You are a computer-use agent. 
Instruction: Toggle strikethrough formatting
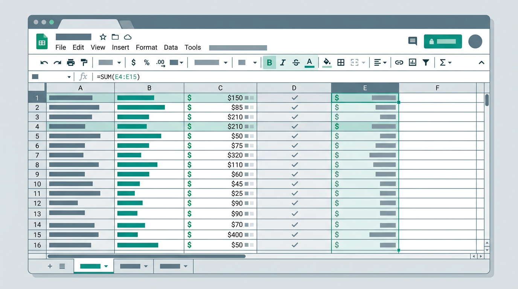(296, 62)
